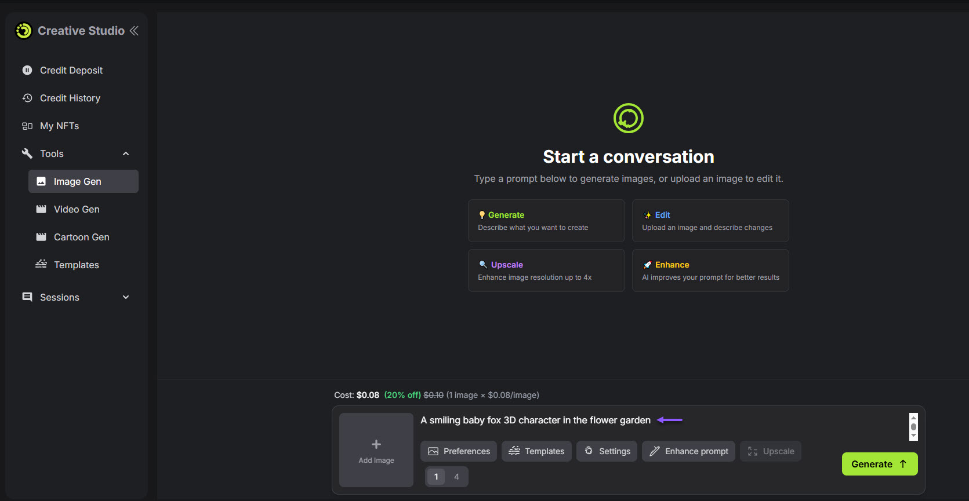Open Settings in the prompt toolbar
Image resolution: width=969 pixels, height=501 pixels.
(607, 451)
